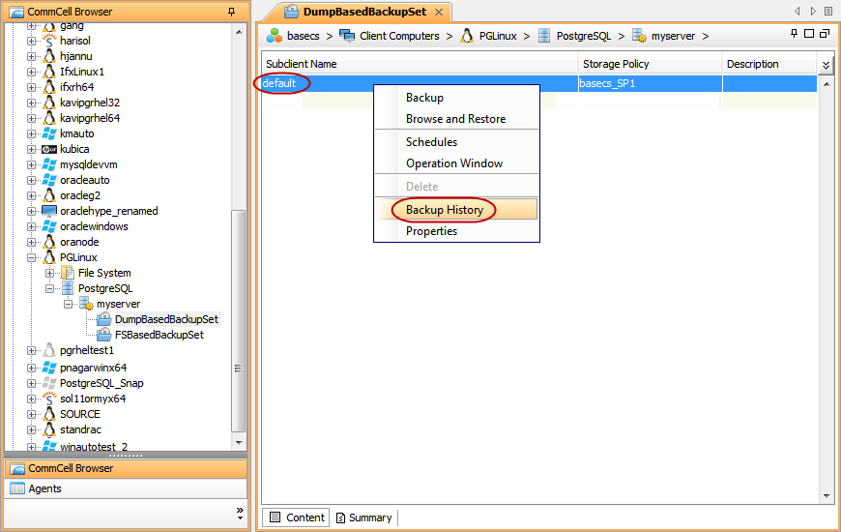
Task: Click the Agents panel button
Action: 44,488
